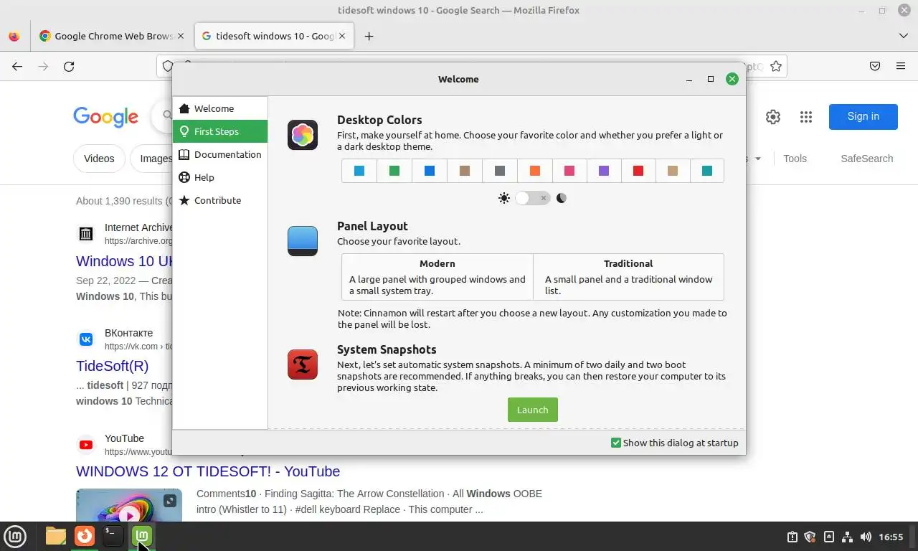
Task: Toggle the light/dark theme switch
Action: pyautogui.click(x=533, y=198)
